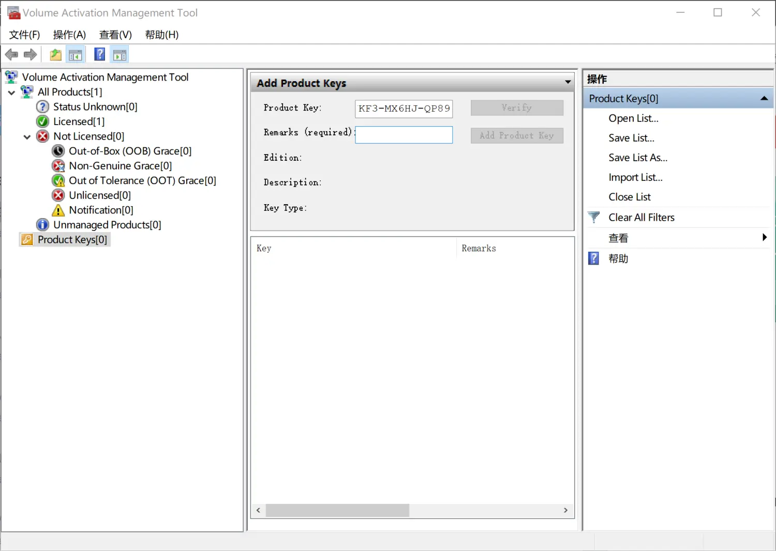Collapse the All Products tree node
This screenshot has height=551, width=776.
click(11, 93)
